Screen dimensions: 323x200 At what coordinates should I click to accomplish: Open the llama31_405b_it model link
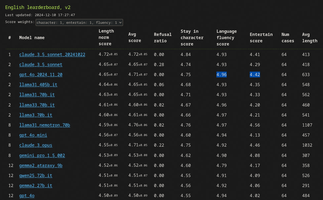[38, 85]
